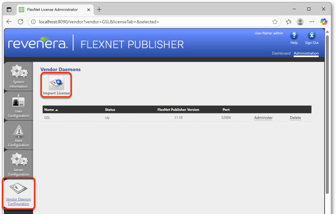Click the 11.19 version cell
Image resolution: width=336 pixels, height=214 pixels.
coord(178,117)
